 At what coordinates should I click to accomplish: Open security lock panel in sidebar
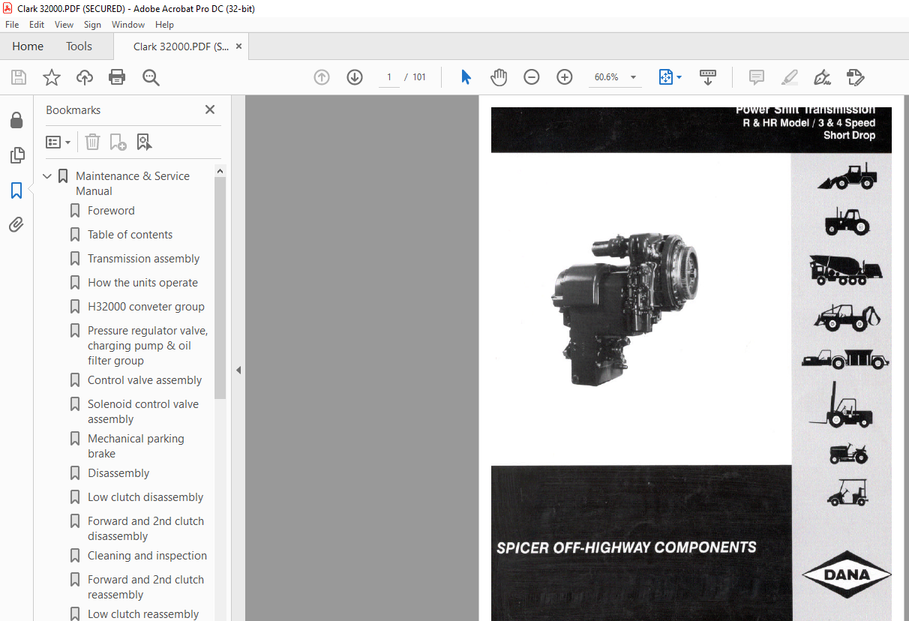16,121
